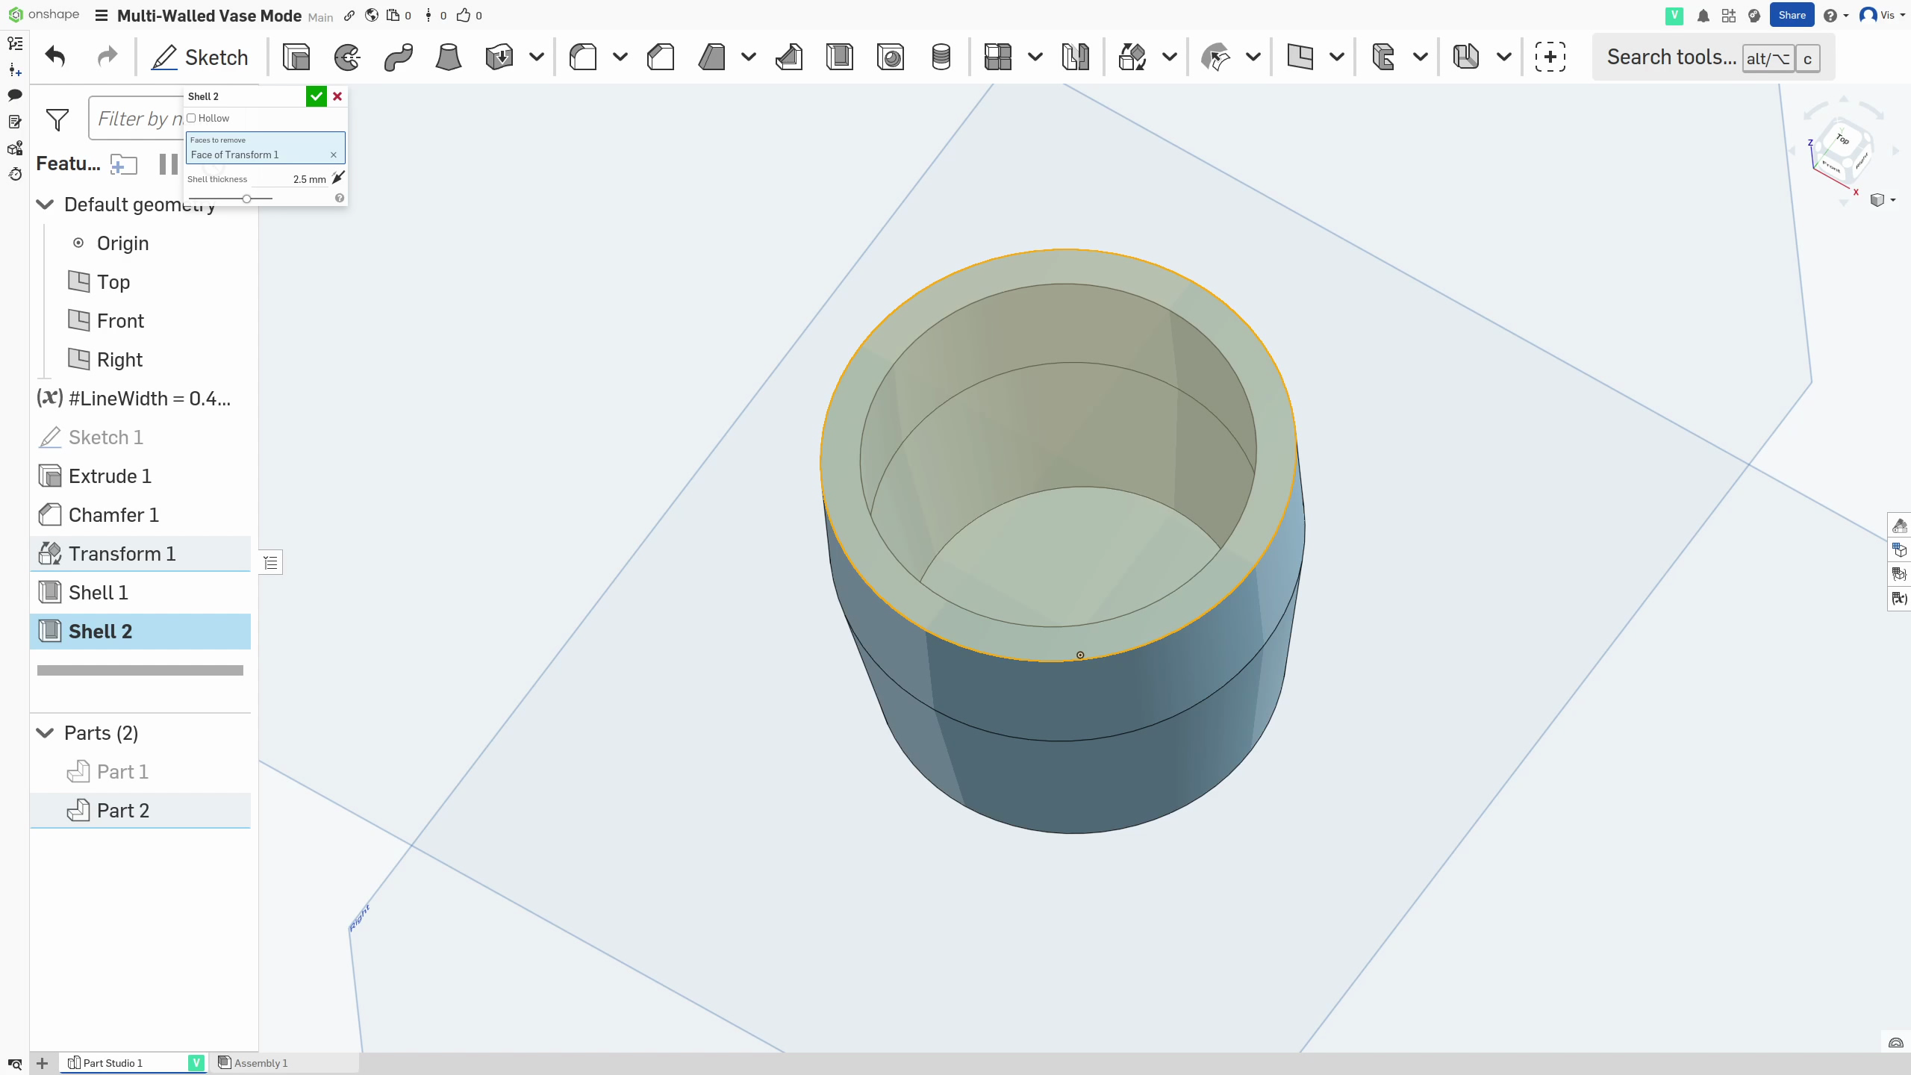Viewport: 1911px width, 1075px height.
Task: Collapse the Parts (2) list
Action: point(45,733)
